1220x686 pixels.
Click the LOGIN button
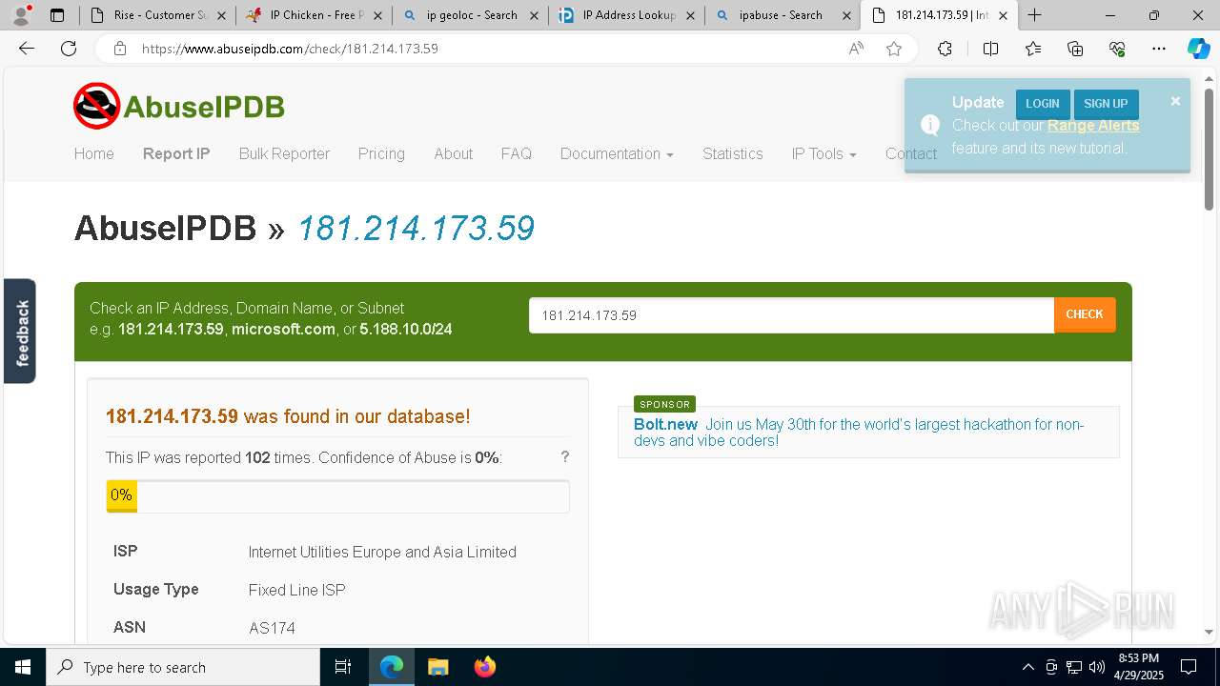click(x=1043, y=104)
